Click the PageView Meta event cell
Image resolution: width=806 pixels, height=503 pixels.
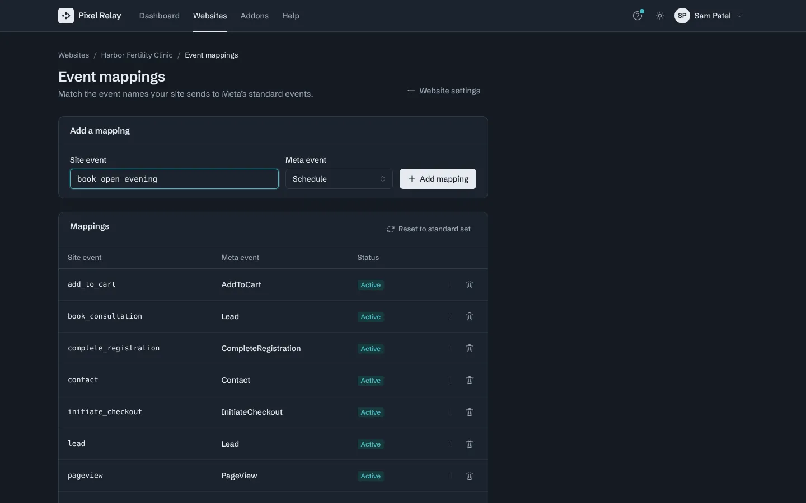pos(239,476)
